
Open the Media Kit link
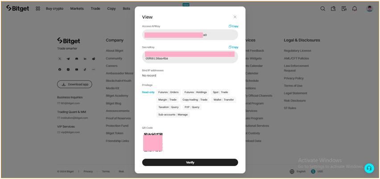112,88
